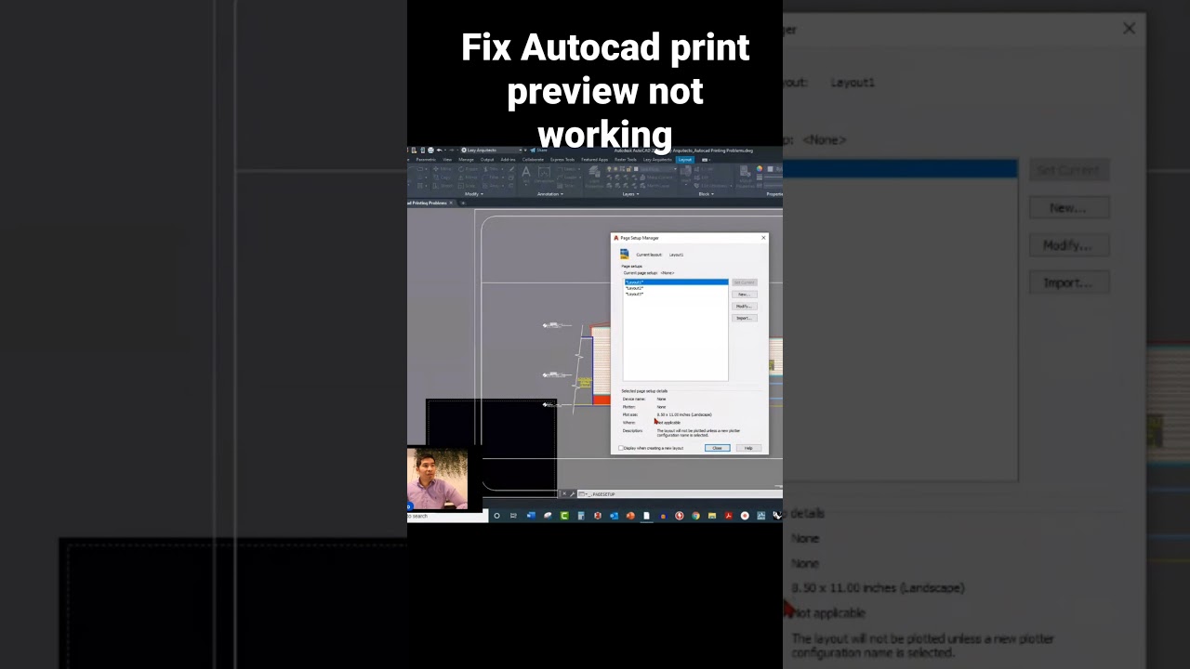Select *Layout2* in the page setups list
The width and height of the screenshot is (1190, 669).
(x=676, y=288)
